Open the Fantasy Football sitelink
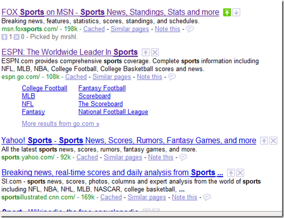 pos(102,88)
